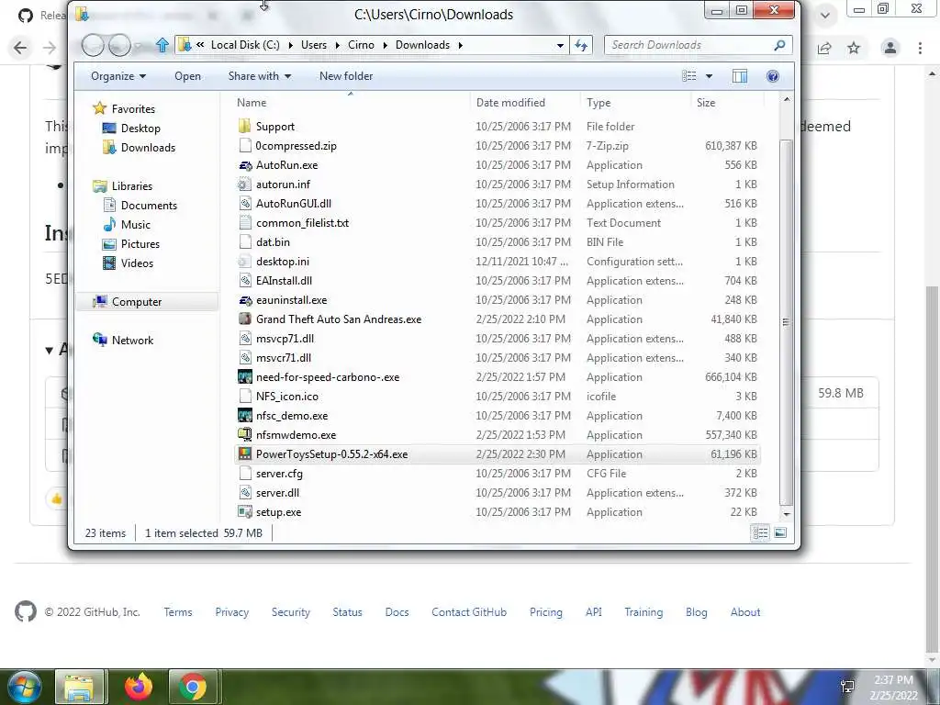Expand the arrow after Downloads breadcrumb
Image resolution: width=940 pixels, height=705 pixels.
tap(461, 45)
